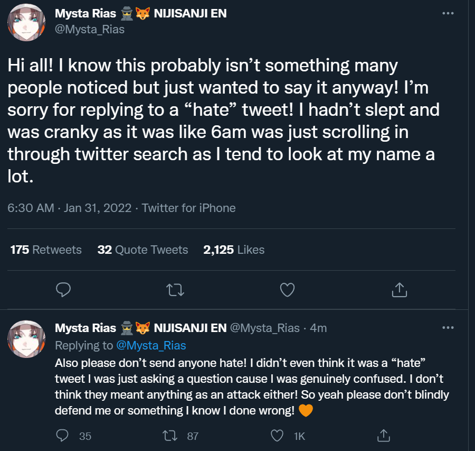475x451 pixels.
Task: Reply to the follow-up tweet with 35 replies
Action: pos(62,436)
